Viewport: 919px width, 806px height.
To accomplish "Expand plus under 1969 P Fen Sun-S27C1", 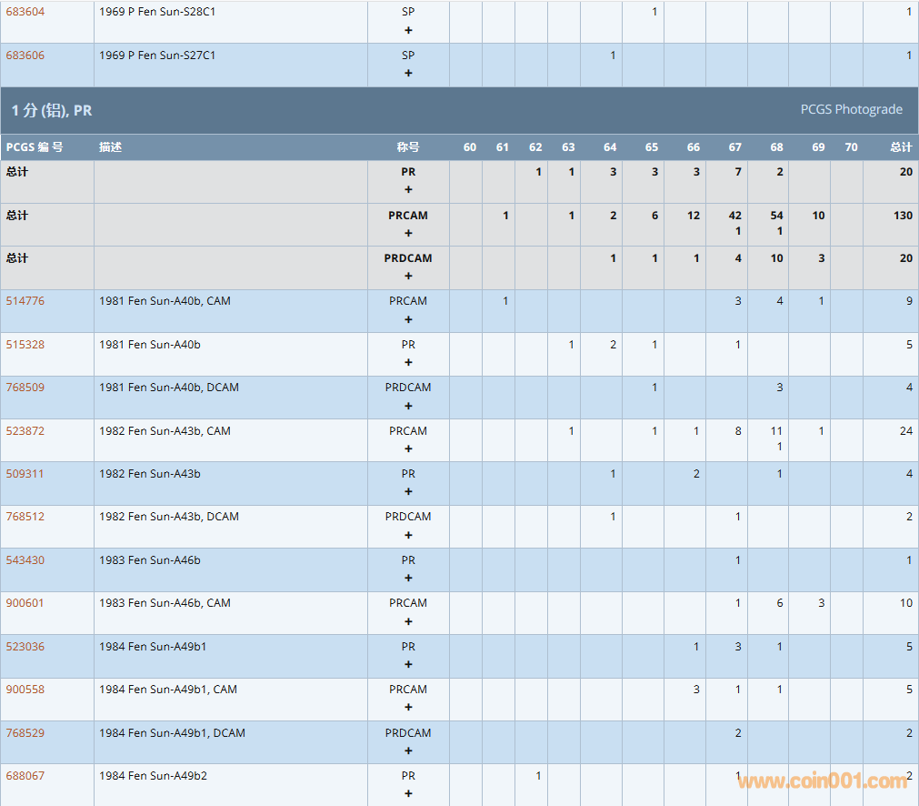I will coord(408,73).
